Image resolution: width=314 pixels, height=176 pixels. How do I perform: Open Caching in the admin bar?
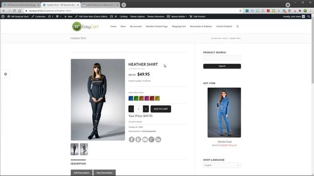(124, 17)
